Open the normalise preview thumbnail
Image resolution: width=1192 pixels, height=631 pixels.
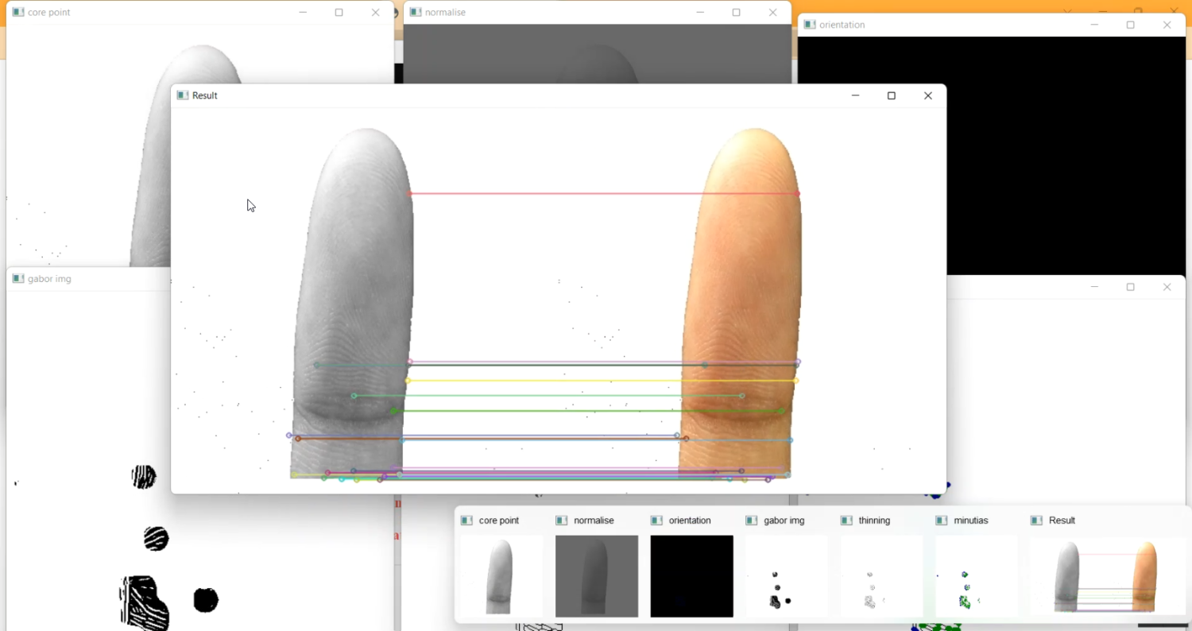pyautogui.click(x=596, y=576)
